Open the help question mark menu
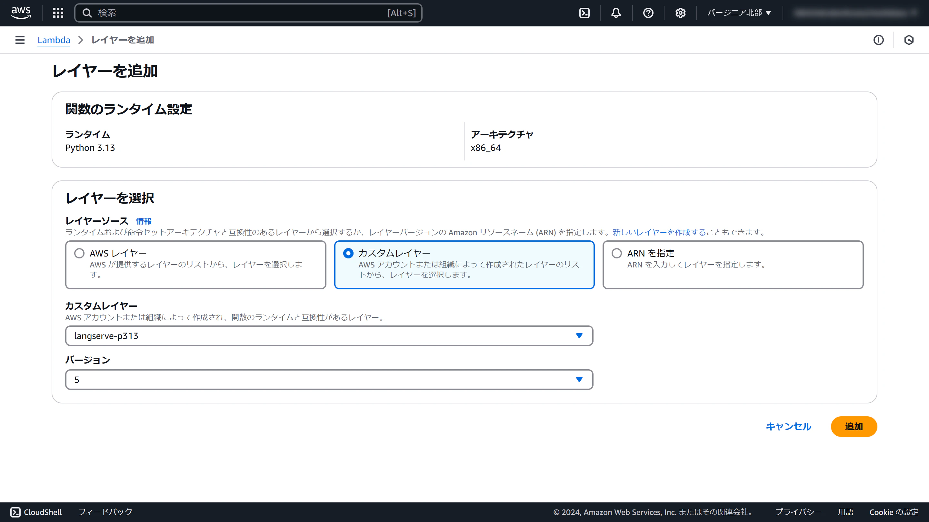The width and height of the screenshot is (929, 522). point(648,13)
